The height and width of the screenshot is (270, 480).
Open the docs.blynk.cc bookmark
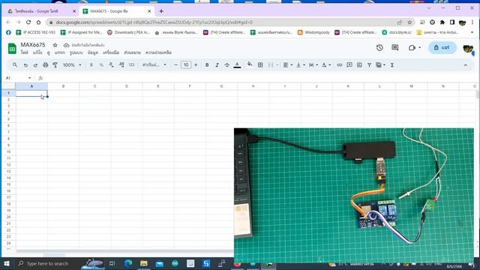[397, 32]
